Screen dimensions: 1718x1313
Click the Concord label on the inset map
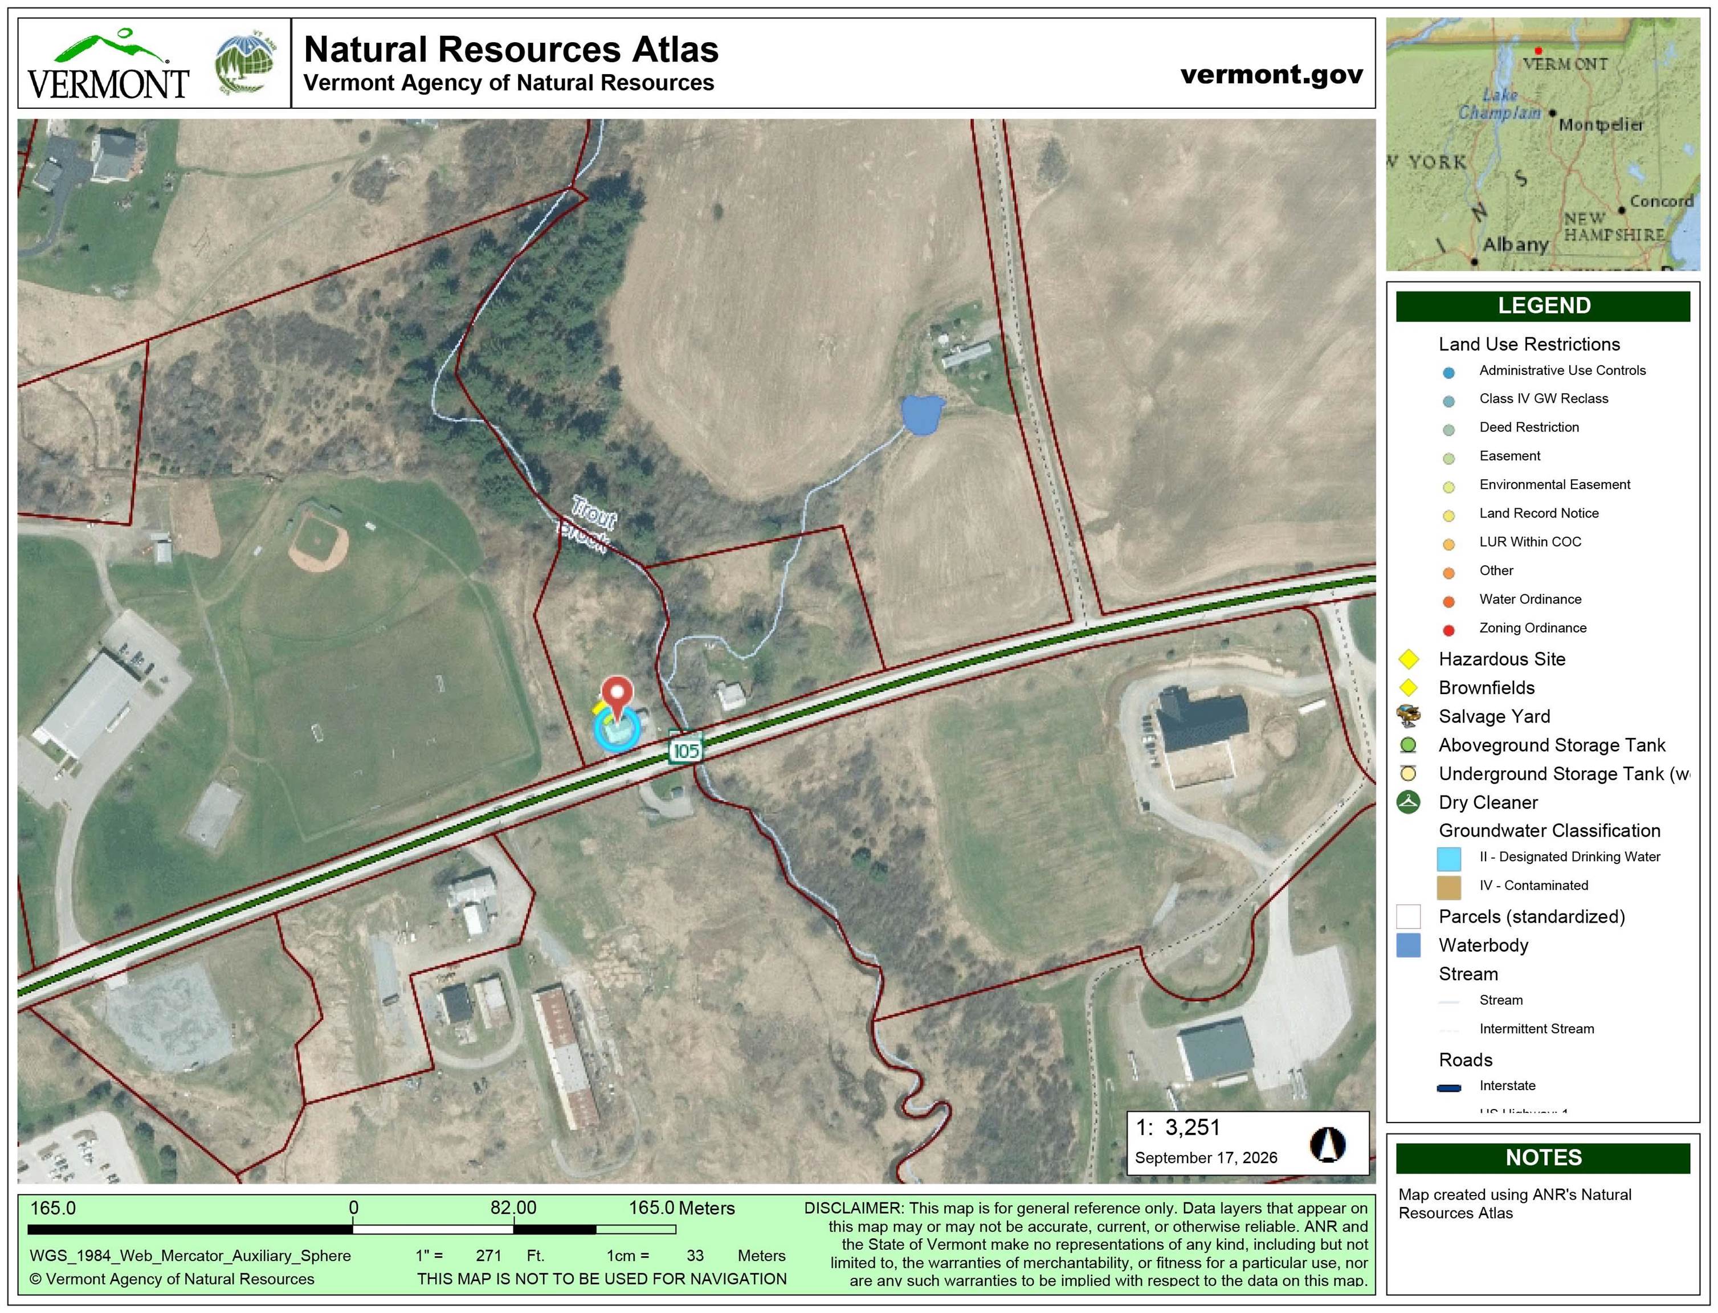1661,201
